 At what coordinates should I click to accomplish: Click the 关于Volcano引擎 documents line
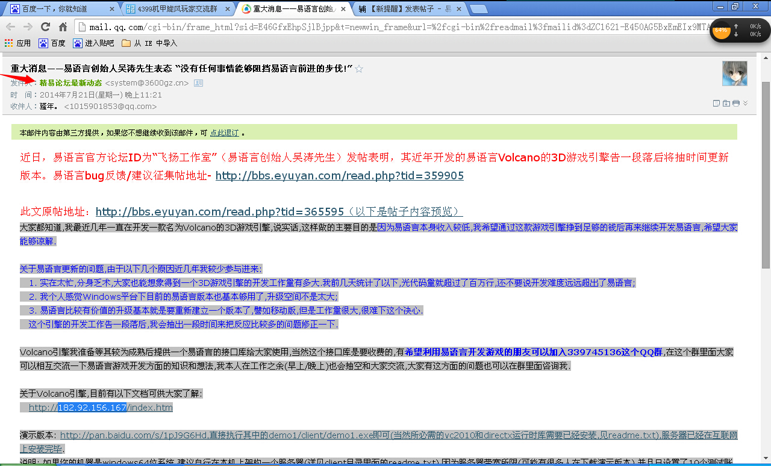pos(111,394)
